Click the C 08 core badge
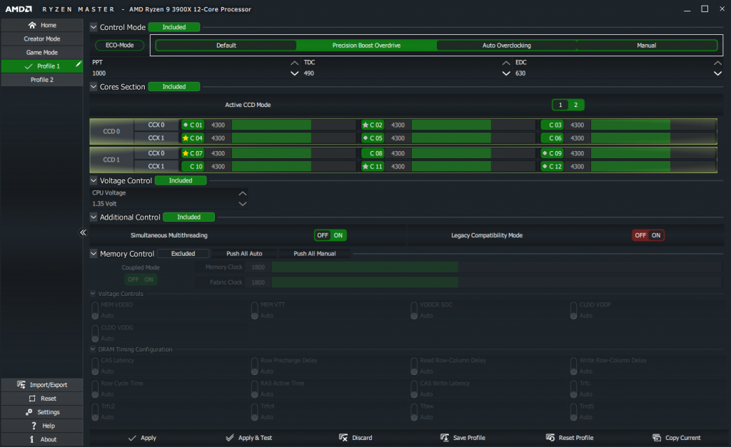The height and width of the screenshot is (447, 731). (x=373, y=153)
